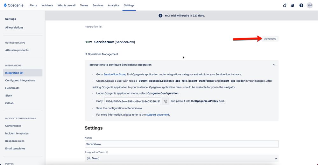This screenshot has width=318, height=165.
Task: Click the Advanced button
Action: point(270,39)
